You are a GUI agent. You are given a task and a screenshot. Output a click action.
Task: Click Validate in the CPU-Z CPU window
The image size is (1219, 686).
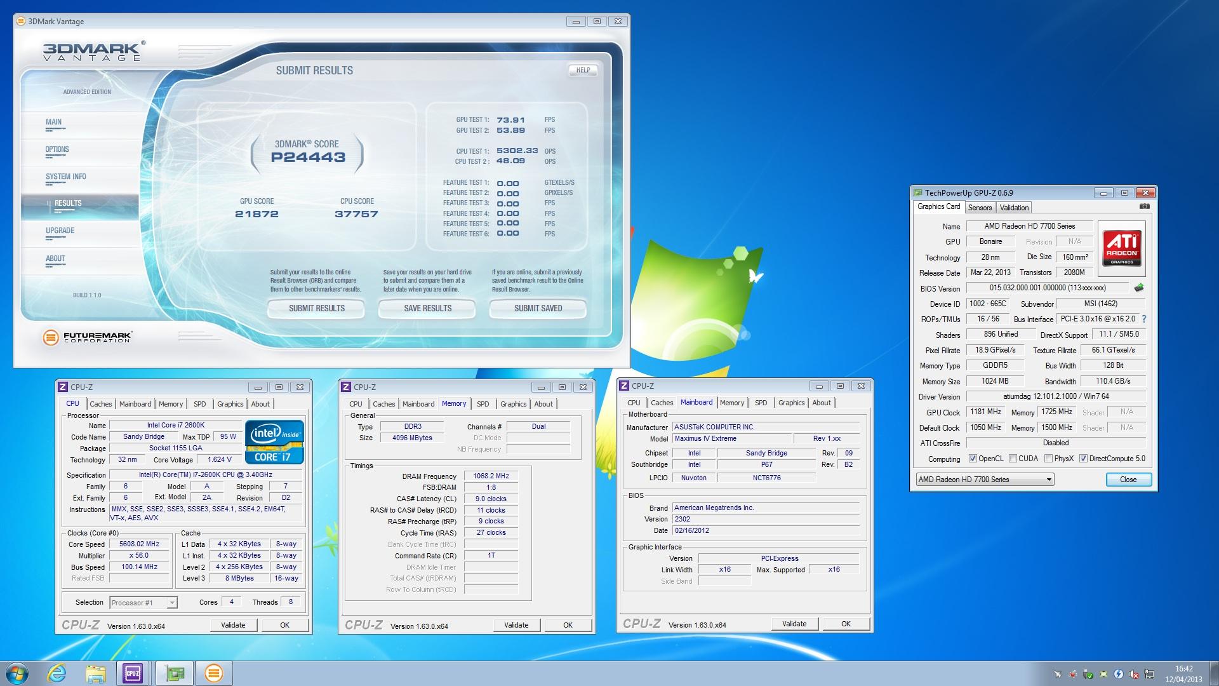233,625
